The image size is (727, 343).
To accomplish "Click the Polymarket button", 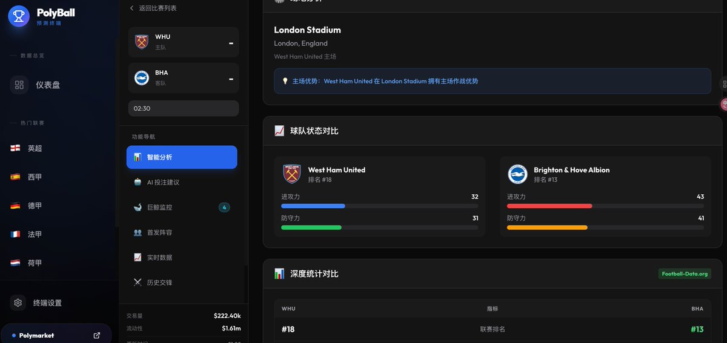I will 56,335.
